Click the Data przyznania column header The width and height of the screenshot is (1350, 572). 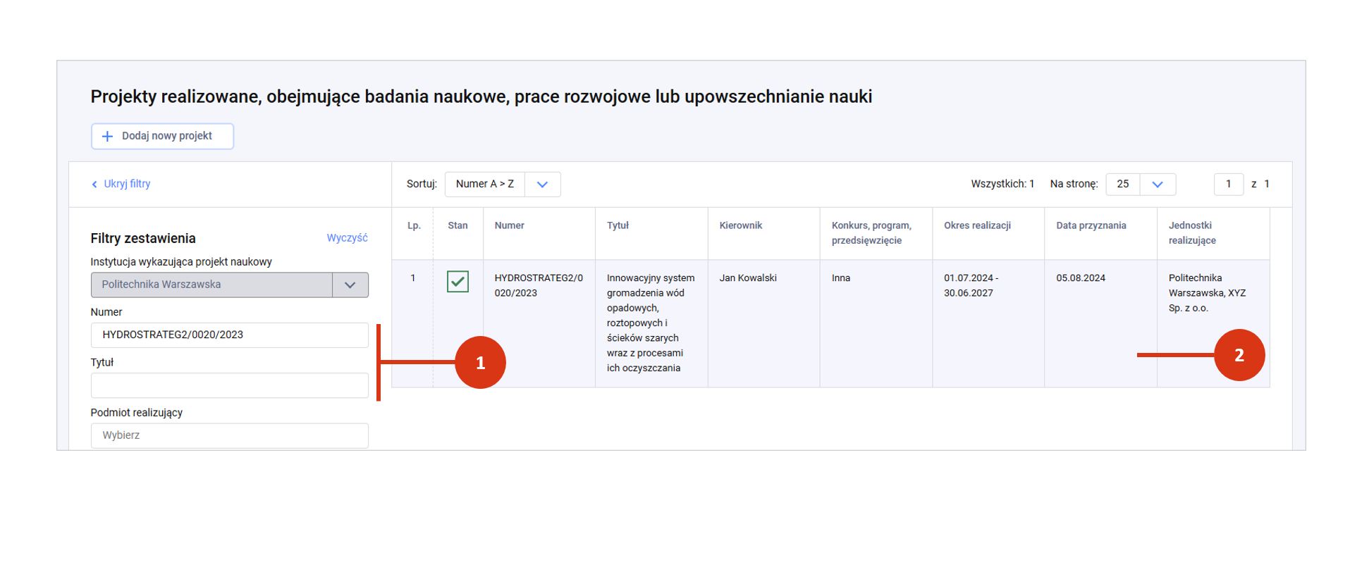(x=1091, y=225)
